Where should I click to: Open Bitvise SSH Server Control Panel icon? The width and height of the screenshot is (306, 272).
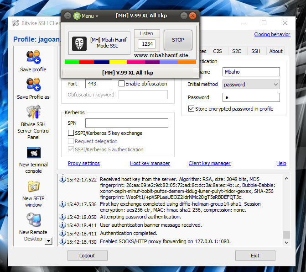coord(34,112)
